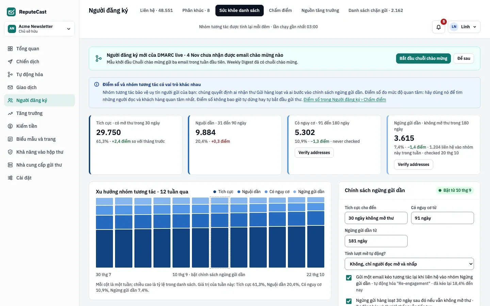Click the info icon in the Điểm số notice
The image size is (490, 306).
pyautogui.click(x=97, y=84)
